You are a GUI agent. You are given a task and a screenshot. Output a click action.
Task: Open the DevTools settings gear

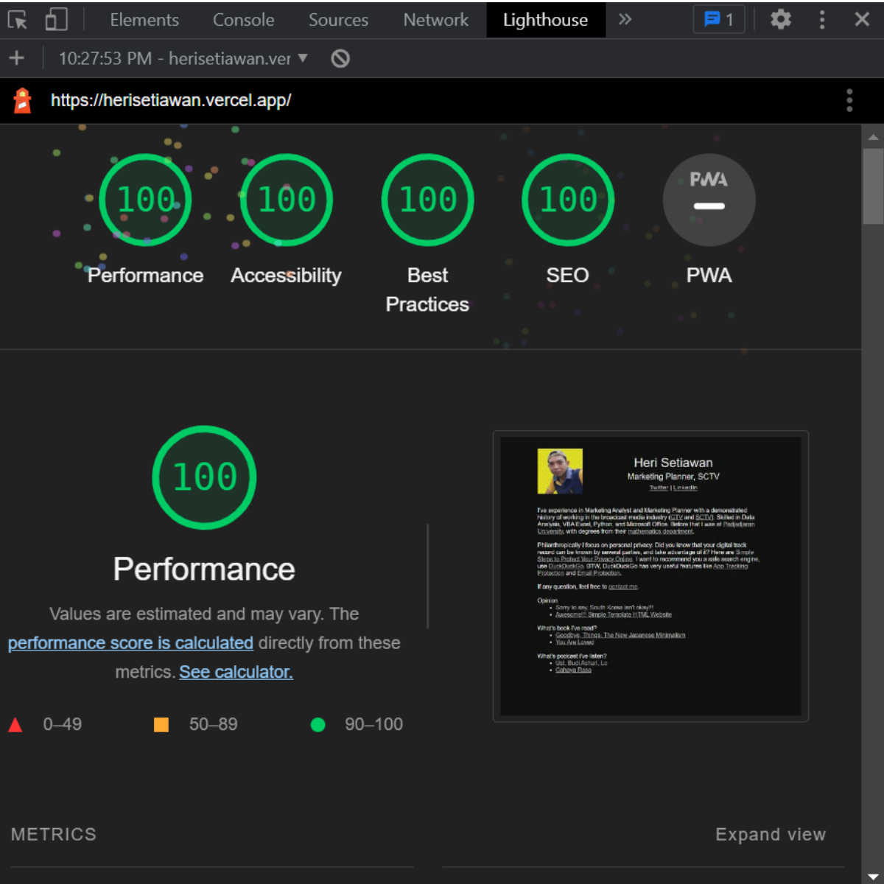click(x=781, y=20)
